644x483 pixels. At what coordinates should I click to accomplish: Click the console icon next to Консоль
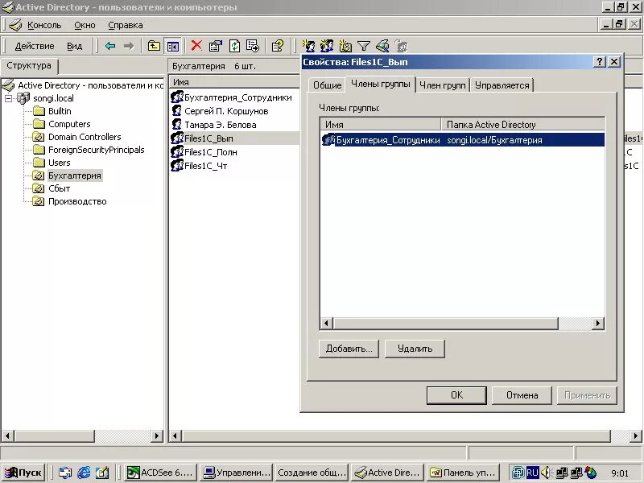click(x=15, y=25)
